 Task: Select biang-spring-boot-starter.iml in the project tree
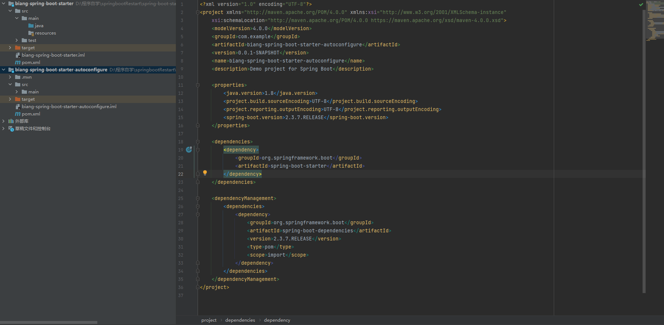tap(53, 55)
